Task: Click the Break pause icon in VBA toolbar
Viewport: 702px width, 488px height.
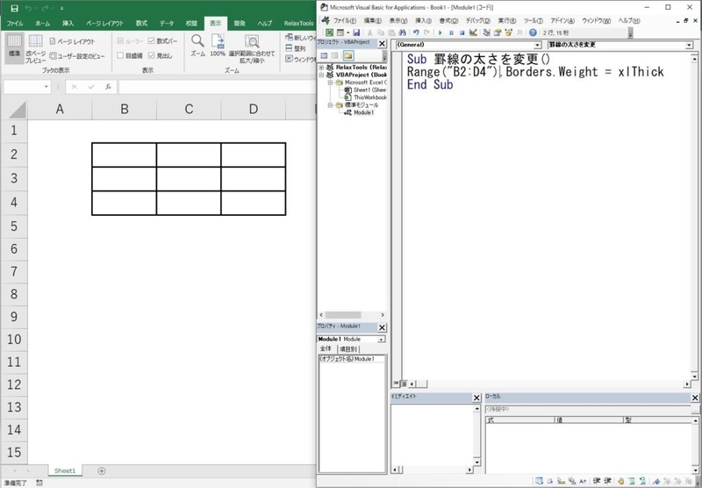Action: (x=451, y=32)
